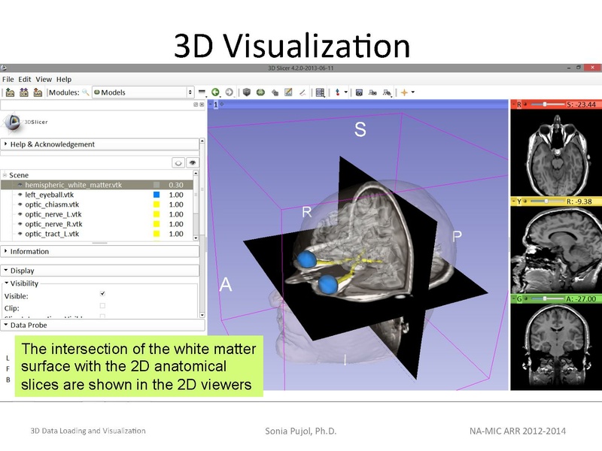Open the Help menu
602x451 pixels.
click(x=64, y=80)
